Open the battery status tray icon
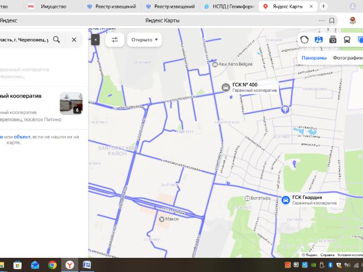 coord(348,265)
